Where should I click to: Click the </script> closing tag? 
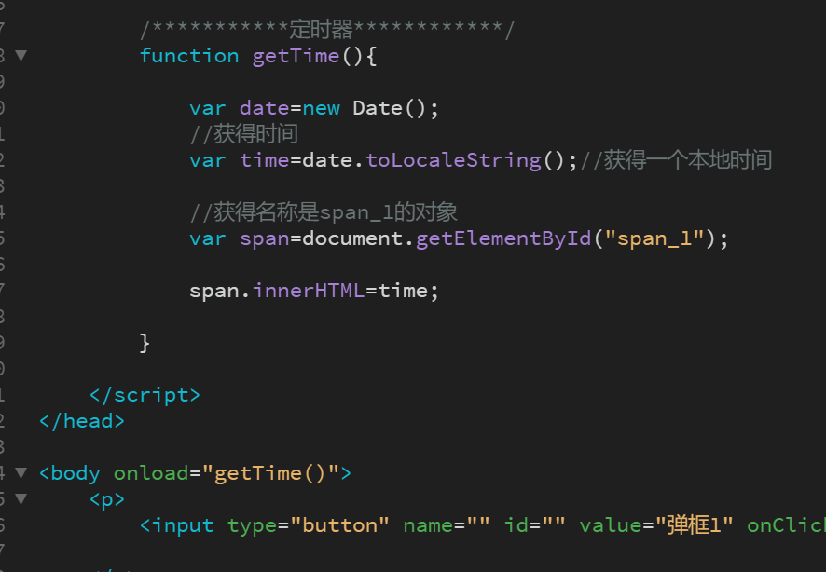click(x=145, y=395)
